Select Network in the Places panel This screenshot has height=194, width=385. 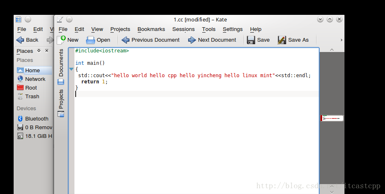click(34, 79)
